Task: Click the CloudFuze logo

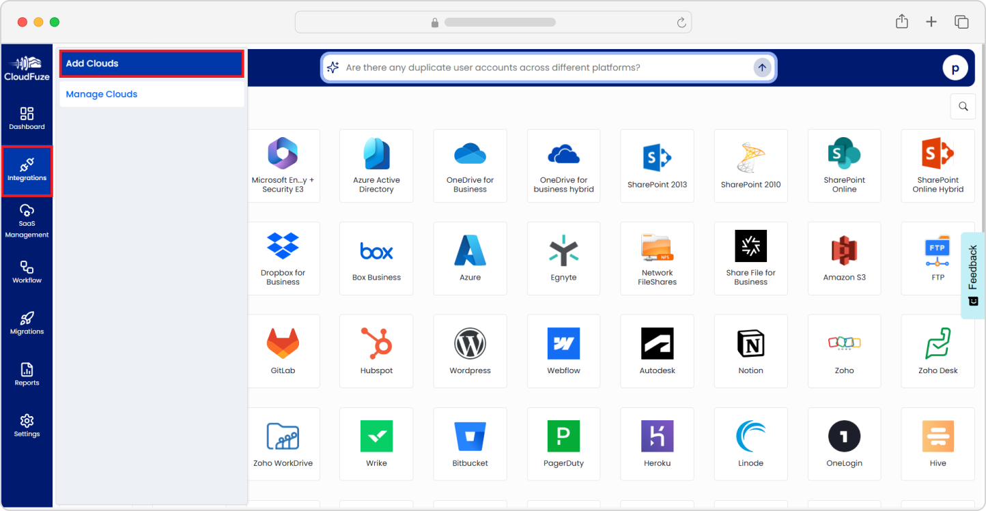Action: [x=27, y=68]
